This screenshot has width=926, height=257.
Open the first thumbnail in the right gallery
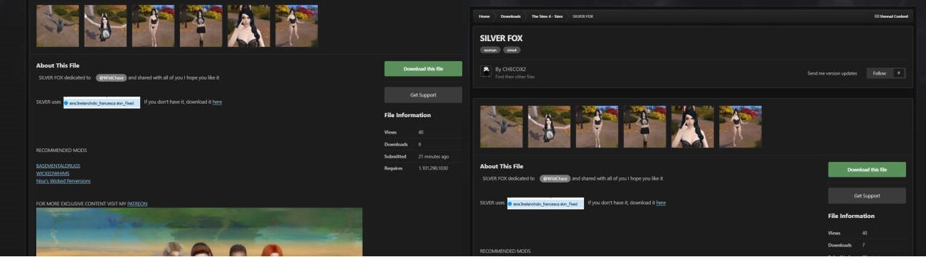(501, 127)
